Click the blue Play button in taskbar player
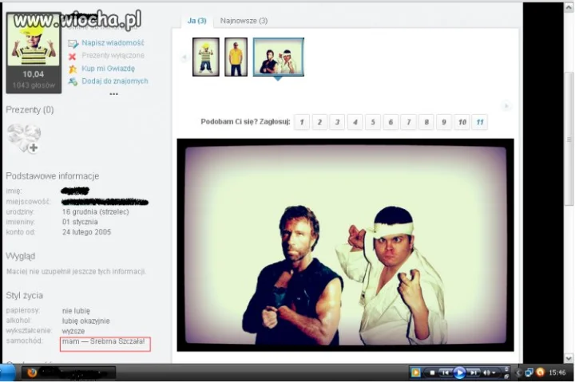This screenshot has width=575, height=382. [x=459, y=373]
